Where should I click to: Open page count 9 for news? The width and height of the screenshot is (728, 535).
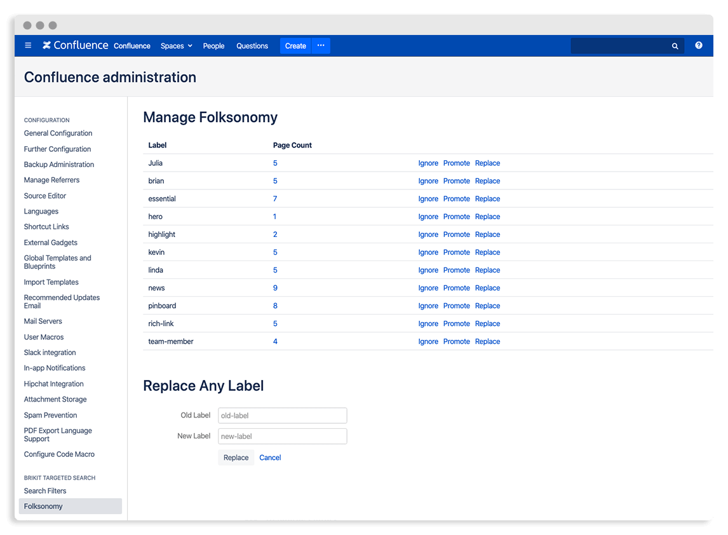[x=275, y=288]
